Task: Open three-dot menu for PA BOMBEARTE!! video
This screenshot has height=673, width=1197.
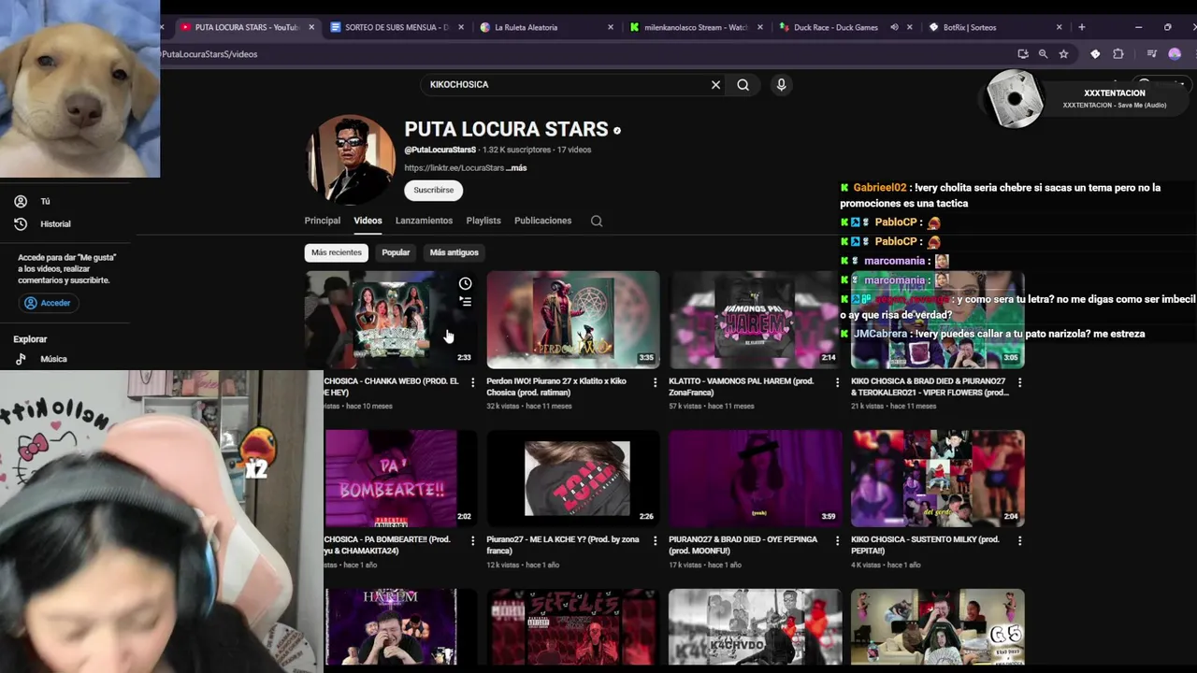Action: pyautogui.click(x=472, y=540)
